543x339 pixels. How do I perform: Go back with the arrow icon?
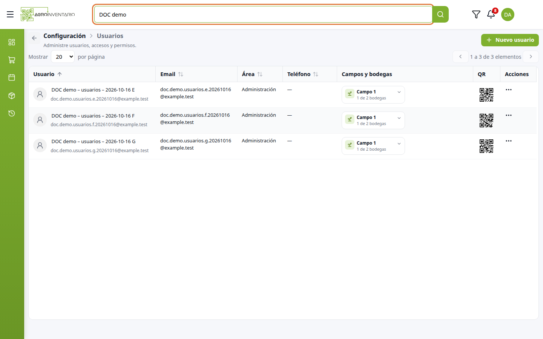(x=34, y=38)
